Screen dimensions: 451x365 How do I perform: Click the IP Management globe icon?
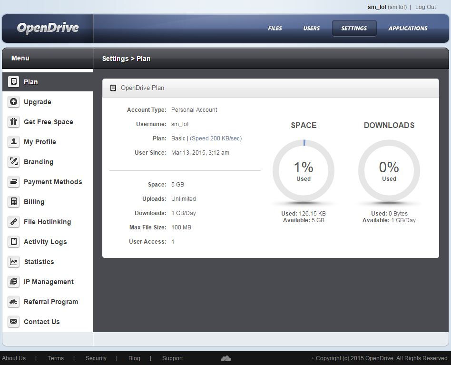[13, 282]
